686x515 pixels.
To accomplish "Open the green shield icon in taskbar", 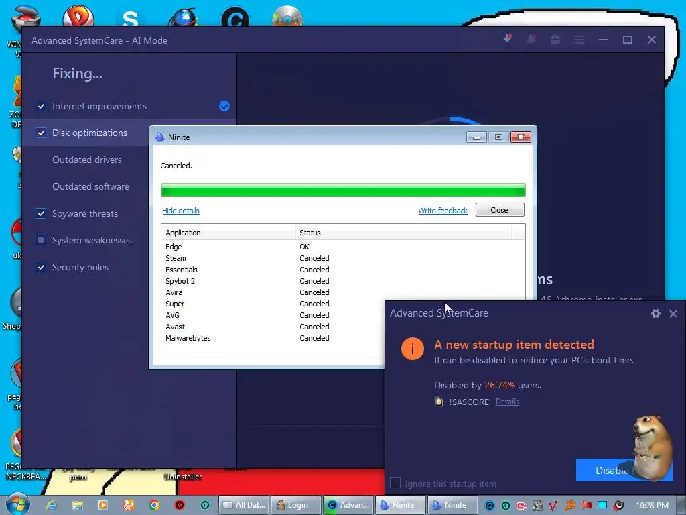I will (x=205, y=505).
